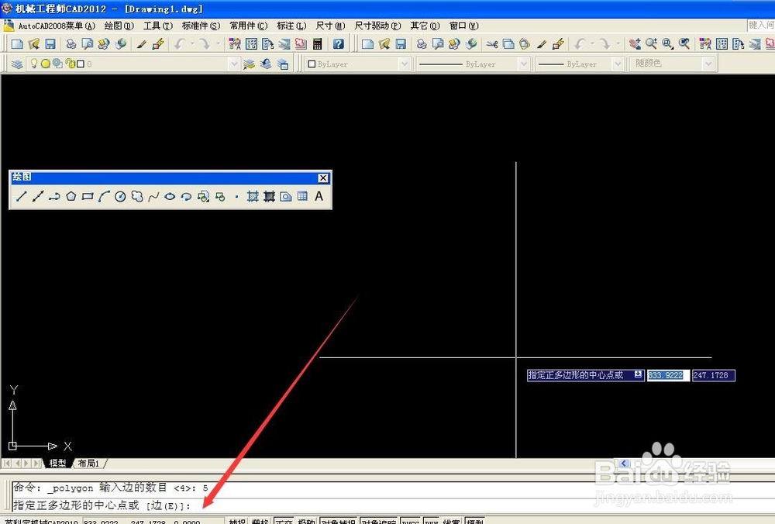Image resolution: width=775 pixels, height=524 pixels.
Task: Click the Insert Block icon
Action: coord(203,196)
